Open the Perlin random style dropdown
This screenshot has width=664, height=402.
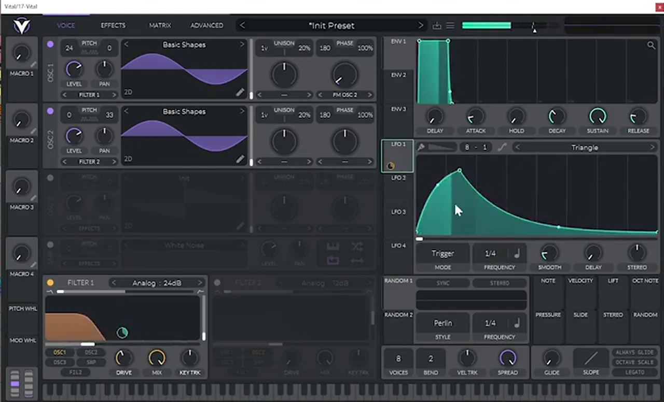click(442, 323)
